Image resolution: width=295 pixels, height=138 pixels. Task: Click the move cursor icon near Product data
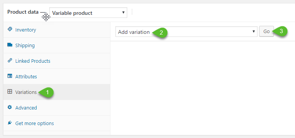click(x=46, y=17)
